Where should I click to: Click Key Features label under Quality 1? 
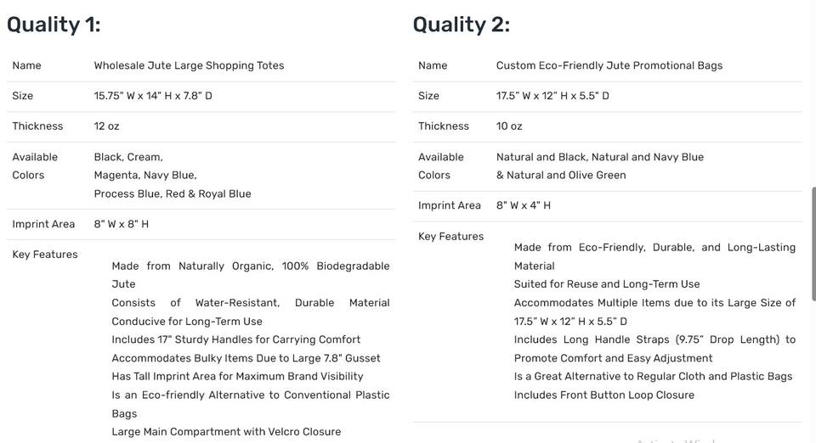(x=45, y=255)
